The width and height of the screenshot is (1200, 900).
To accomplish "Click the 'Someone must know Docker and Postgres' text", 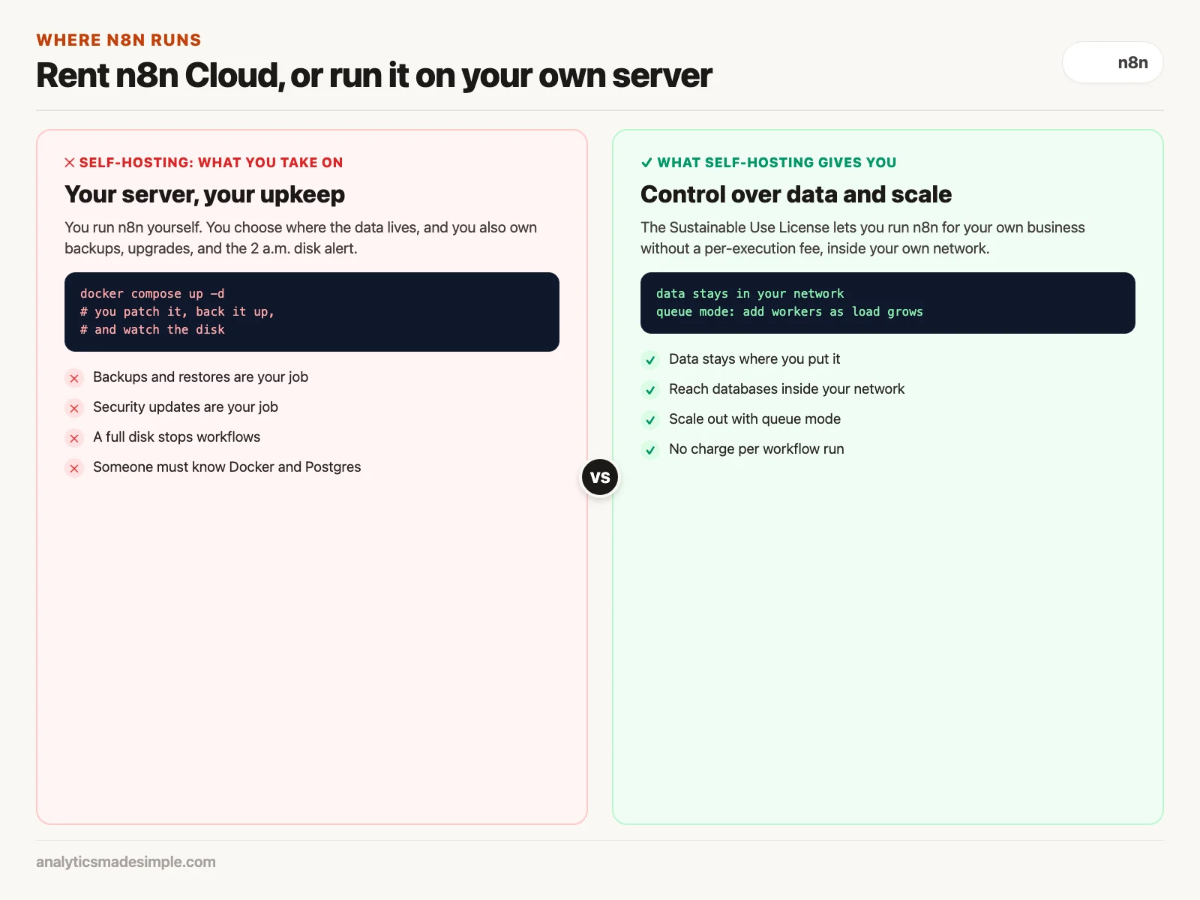I will click(x=226, y=467).
